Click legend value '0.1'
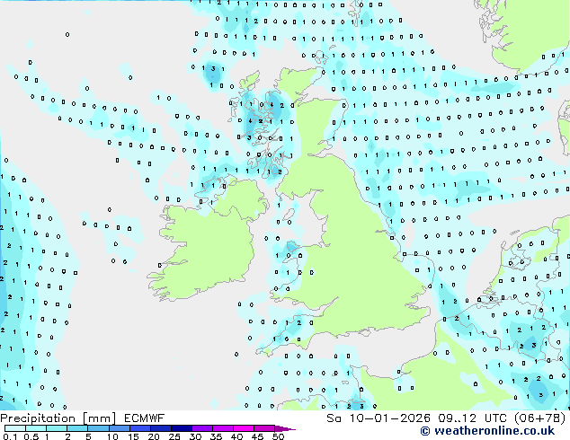This screenshot has height=440, width=570. coord(8,436)
